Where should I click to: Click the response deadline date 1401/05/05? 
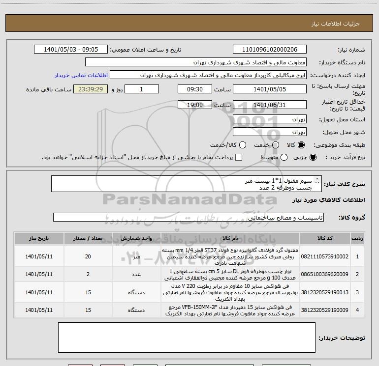pyautogui.click(x=270, y=89)
